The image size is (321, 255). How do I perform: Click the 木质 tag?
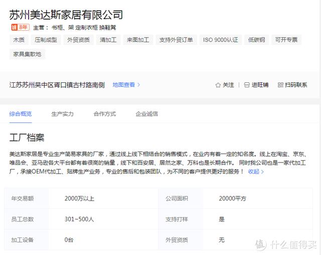point(19,40)
